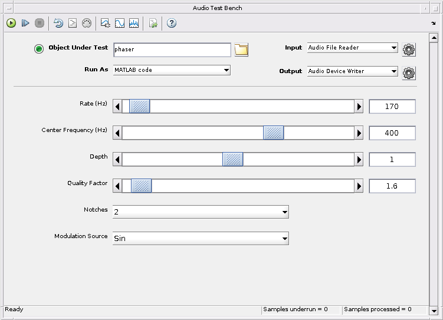
Task: Click the Center Frequency (Hz) slider thumb
Action: [x=274, y=133]
